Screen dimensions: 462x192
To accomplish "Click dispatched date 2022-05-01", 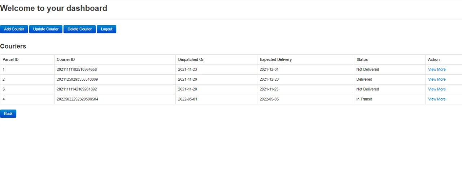I will coord(188,99).
